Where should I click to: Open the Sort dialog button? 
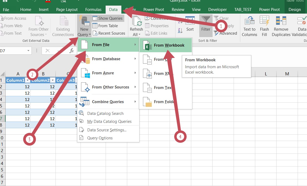click(190, 24)
